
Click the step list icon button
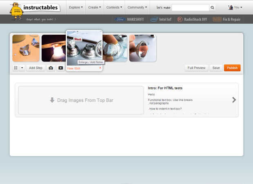pyautogui.click(x=16, y=68)
